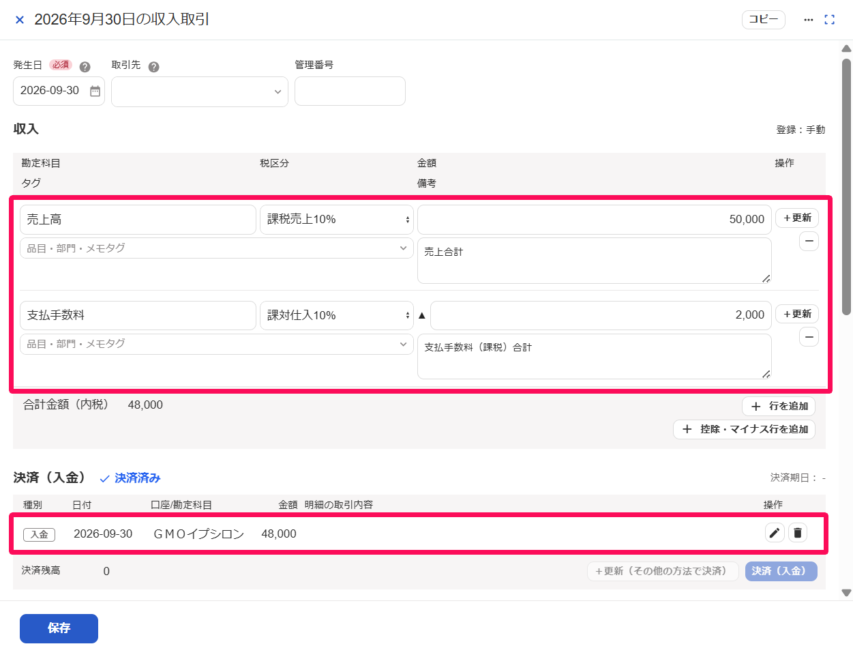Show help for 取引先 field
This screenshot has height=657, width=853.
click(x=154, y=67)
